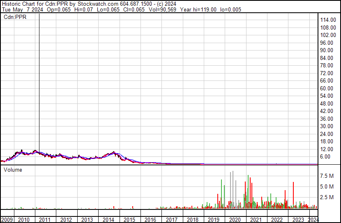This screenshot has width=341, height=223.
Task: Click the tall red volume bar in 2023
Action: point(293,195)
